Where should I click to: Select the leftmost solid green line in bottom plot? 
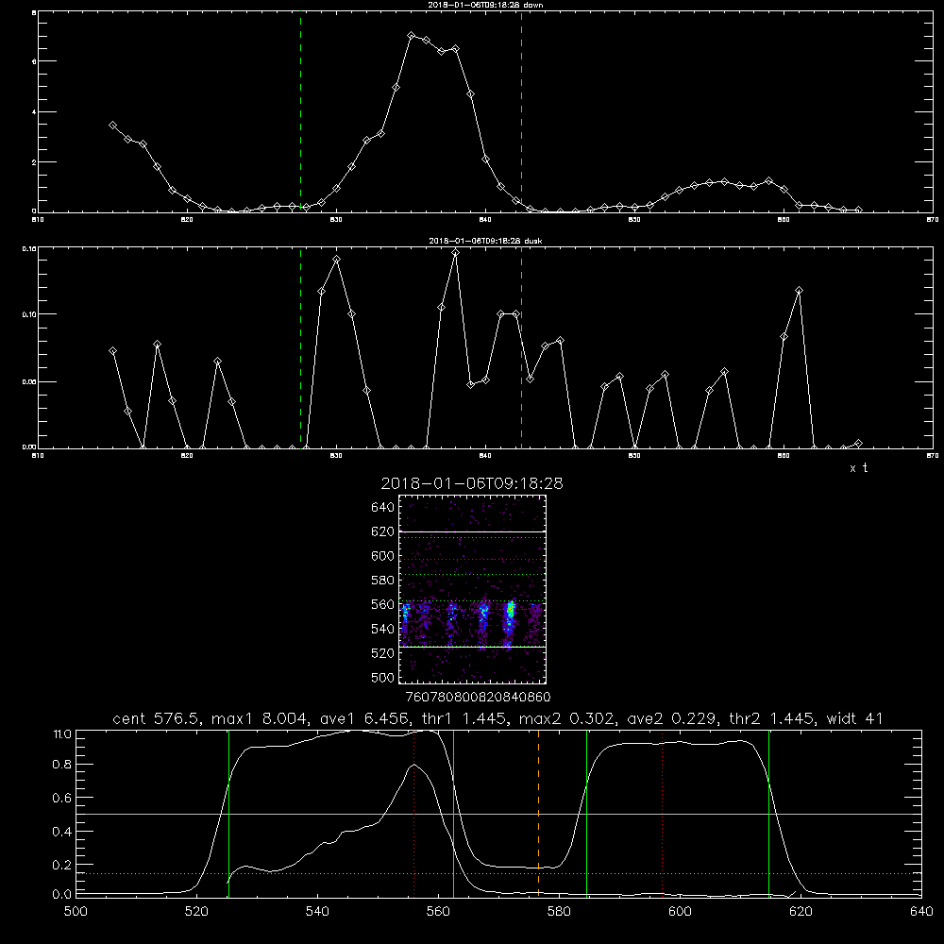click(228, 814)
